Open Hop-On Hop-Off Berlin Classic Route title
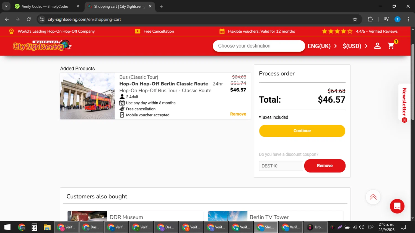Image resolution: width=415 pixels, height=233 pixels. 164,84
